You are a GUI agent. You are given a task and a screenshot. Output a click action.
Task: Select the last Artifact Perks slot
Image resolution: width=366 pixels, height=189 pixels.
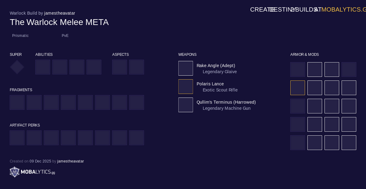pos(137,138)
